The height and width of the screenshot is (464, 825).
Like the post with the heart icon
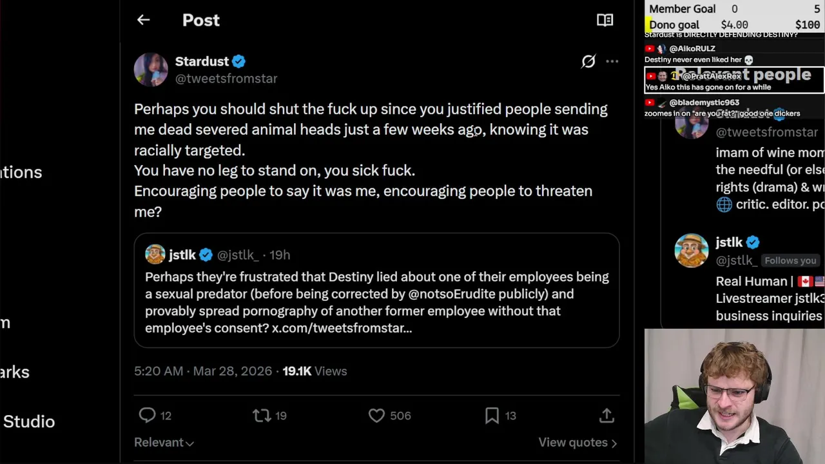376,416
